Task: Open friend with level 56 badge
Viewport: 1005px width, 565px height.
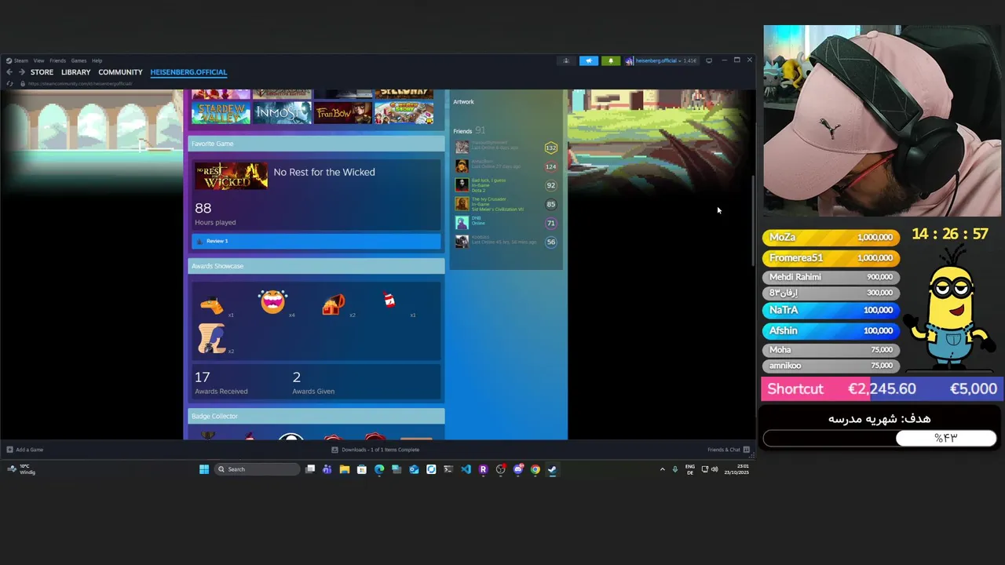Action: pos(506,242)
